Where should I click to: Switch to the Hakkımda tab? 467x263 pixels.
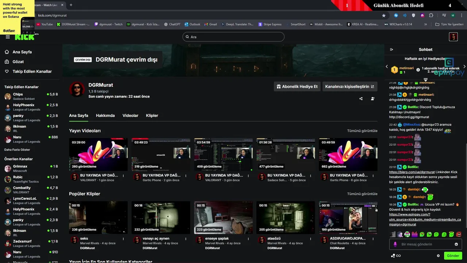(x=105, y=115)
